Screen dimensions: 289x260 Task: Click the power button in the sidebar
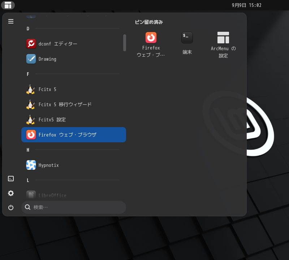click(x=11, y=208)
